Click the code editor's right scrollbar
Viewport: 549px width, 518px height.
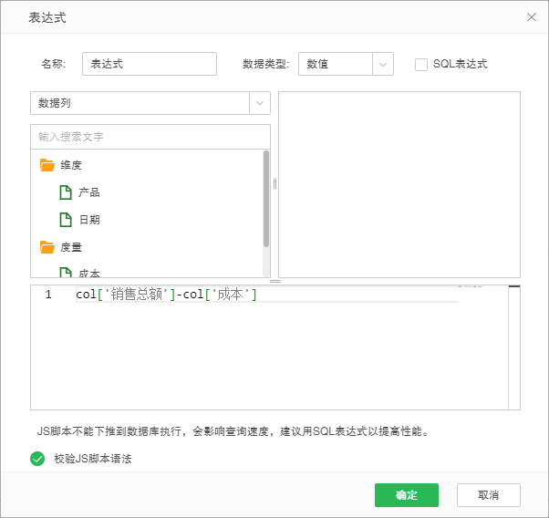click(514, 347)
